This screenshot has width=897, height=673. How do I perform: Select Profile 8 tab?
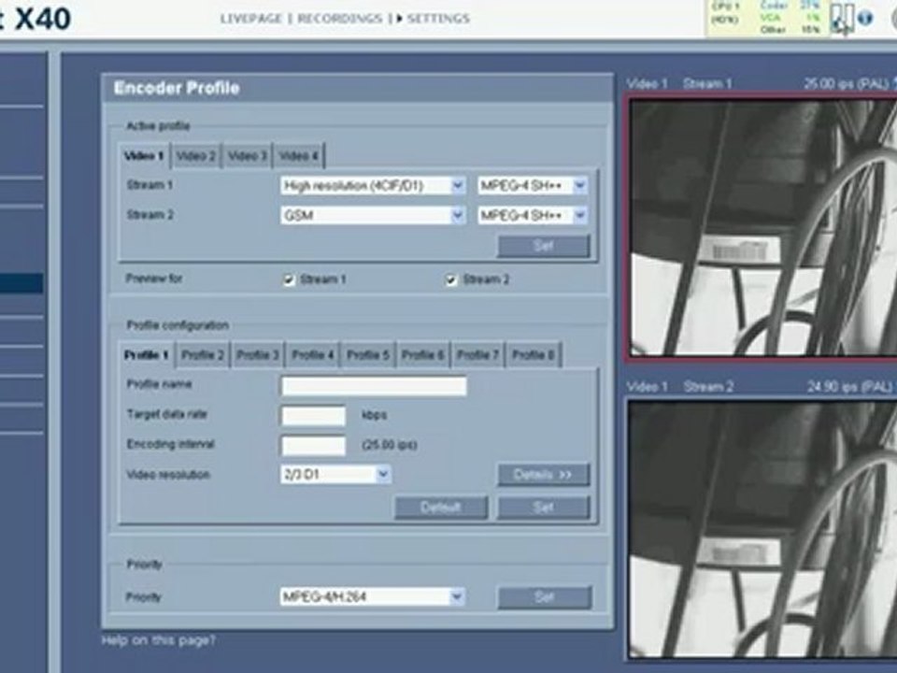[534, 355]
